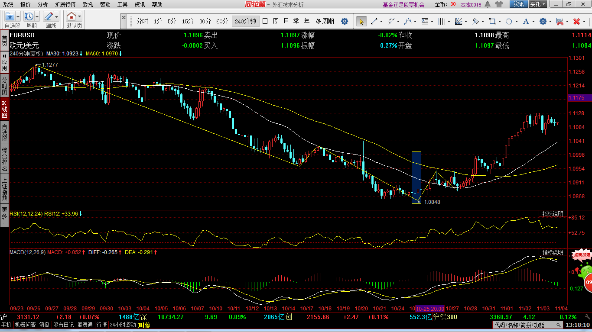Switch to the 日 daily period
Viewport: 592px width, 332px height.
[265, 21]
